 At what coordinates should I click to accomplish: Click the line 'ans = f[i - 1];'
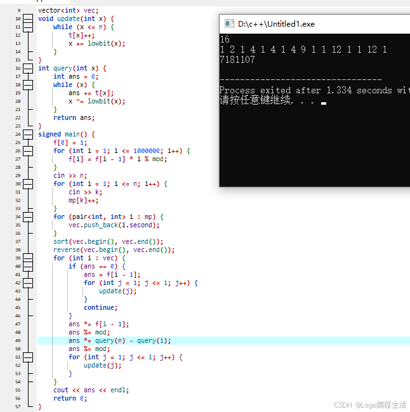pyautogui.click(x=112, y=275)
